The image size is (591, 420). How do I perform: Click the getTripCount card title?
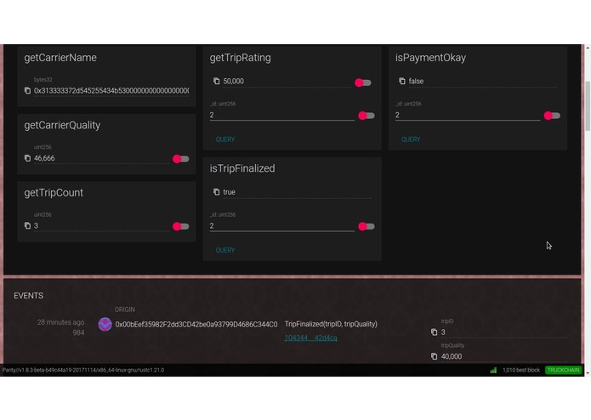(x=54, y=192)
